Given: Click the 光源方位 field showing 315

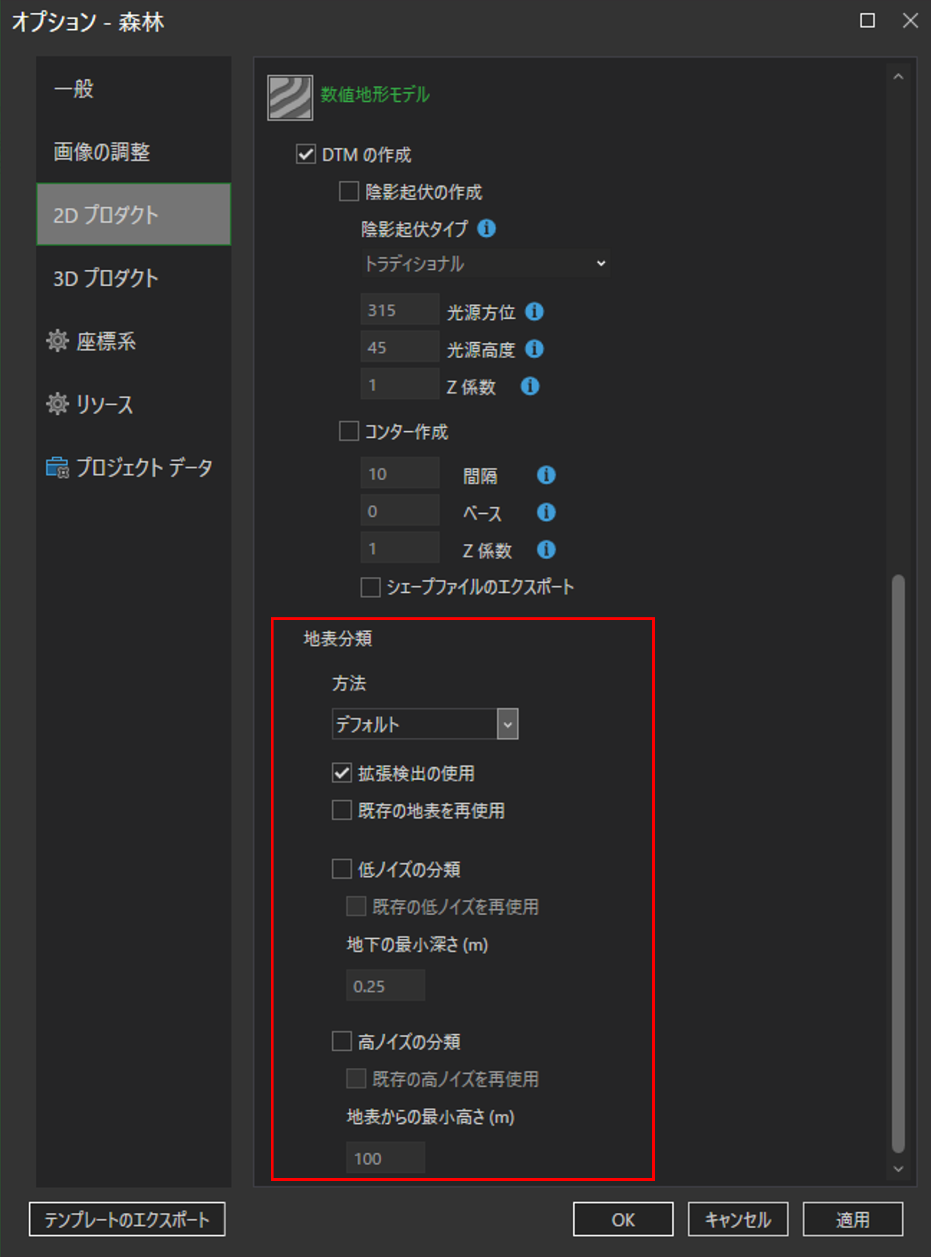Looking at the screenshot, I should [399, 310].
